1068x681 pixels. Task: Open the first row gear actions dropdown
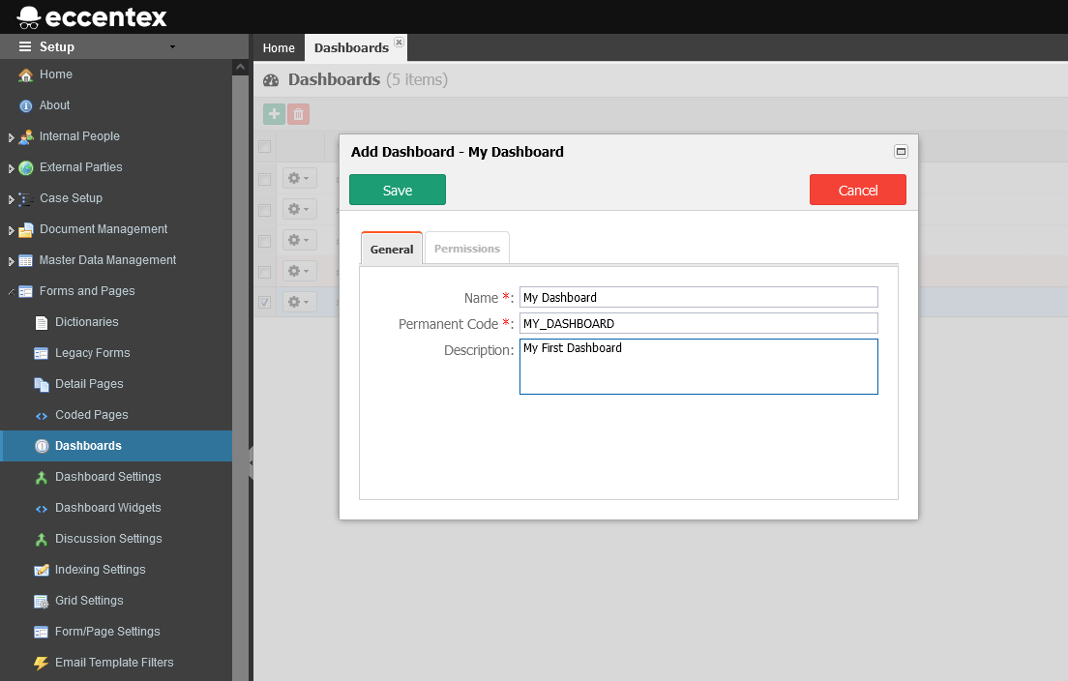click(x=300, y=178)
